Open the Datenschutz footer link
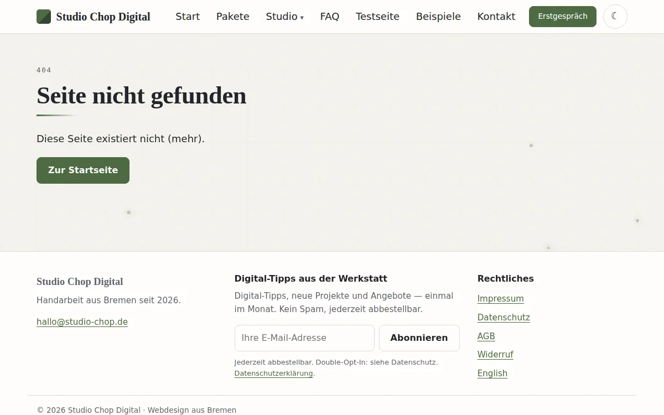This screenshot has width=664, height=415. 504,318
